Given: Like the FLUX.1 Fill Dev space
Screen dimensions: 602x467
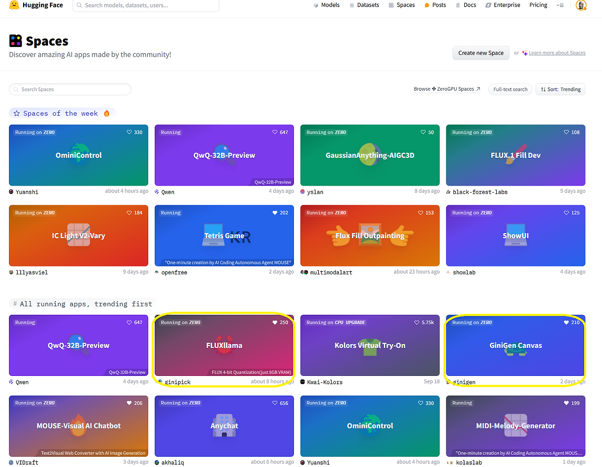Looking at the screenshot, I should [566, 132].
